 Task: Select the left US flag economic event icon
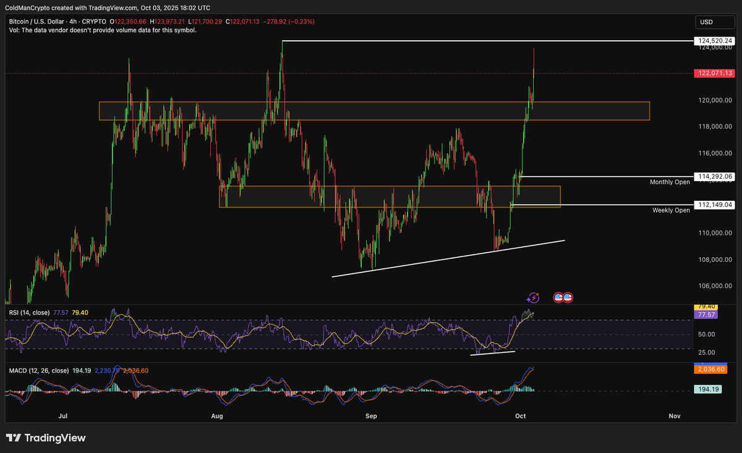[x=558, y=297]
